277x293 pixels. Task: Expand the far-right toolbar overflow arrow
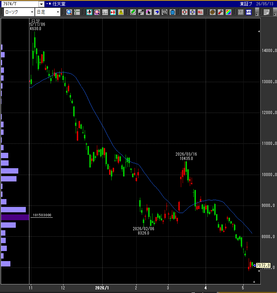point(275,12)
